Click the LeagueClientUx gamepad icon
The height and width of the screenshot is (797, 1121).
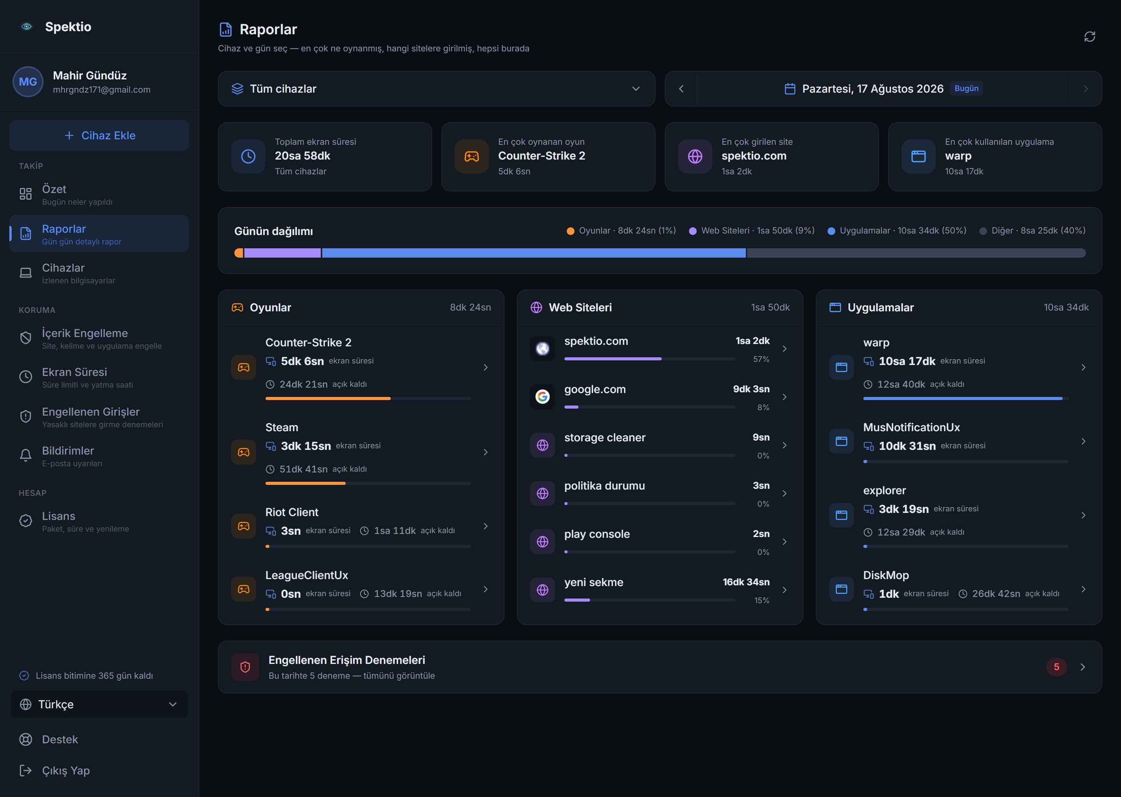coord(243,589)
